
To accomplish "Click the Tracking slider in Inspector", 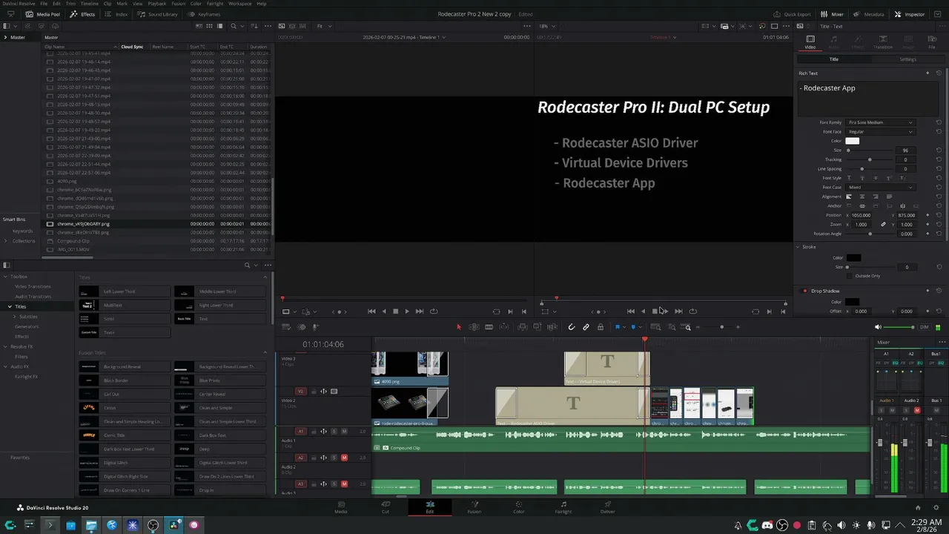I will [870, 159].
